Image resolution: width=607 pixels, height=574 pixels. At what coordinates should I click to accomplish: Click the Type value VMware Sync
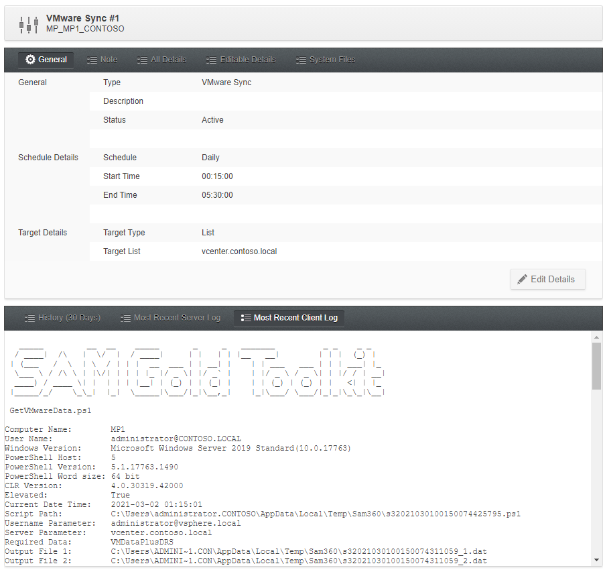point(226,82)
